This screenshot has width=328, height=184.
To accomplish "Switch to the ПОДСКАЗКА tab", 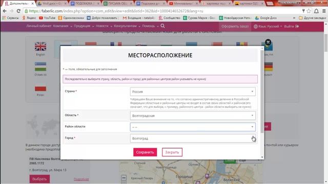I will point(85,4).
